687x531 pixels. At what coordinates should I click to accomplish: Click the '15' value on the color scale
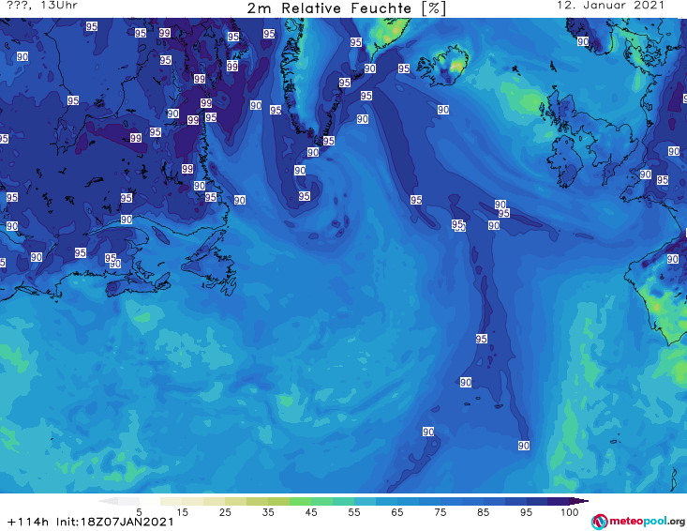click(182, 512)
